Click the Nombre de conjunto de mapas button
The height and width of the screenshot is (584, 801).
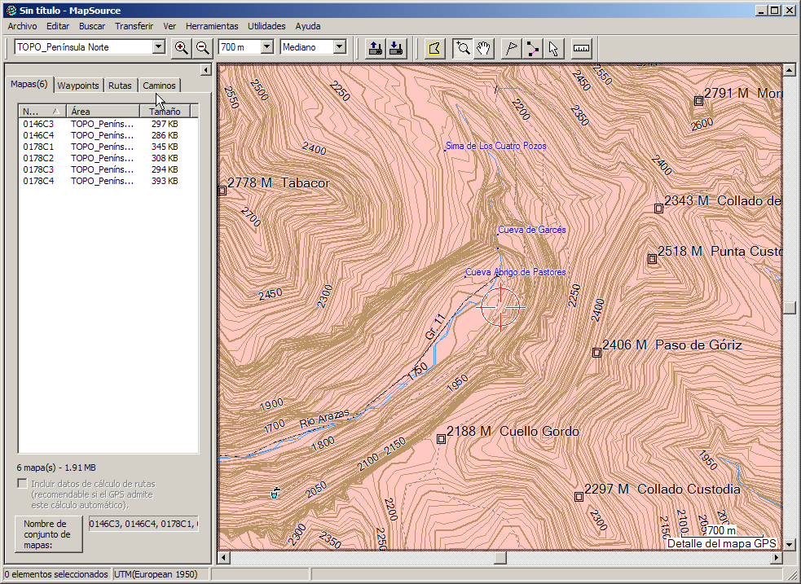click(x=49, y=534)
